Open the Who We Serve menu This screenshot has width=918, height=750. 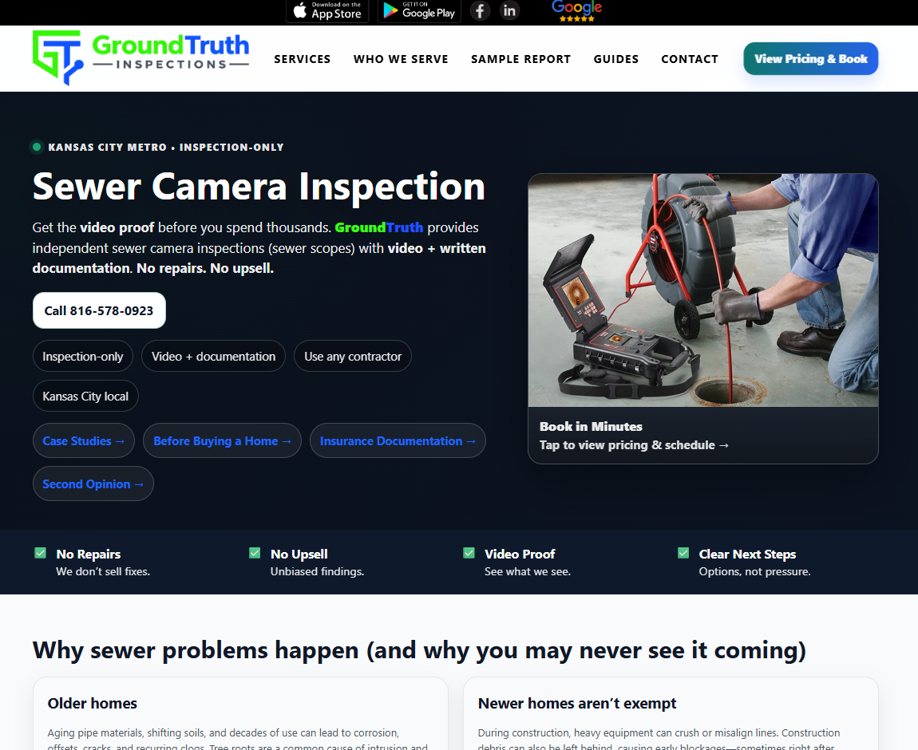coord(401,59)
